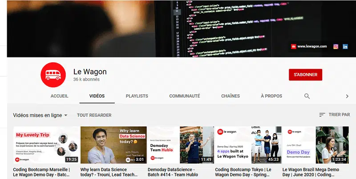Click the right chevron on tab bar
356x179 pixels.
click(x=347, y=96)
